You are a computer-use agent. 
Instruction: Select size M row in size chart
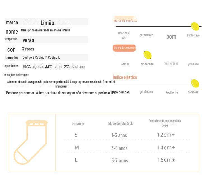(x=127, y=148)
